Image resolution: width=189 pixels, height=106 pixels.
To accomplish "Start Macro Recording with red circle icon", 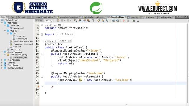I will pos(123,21).
